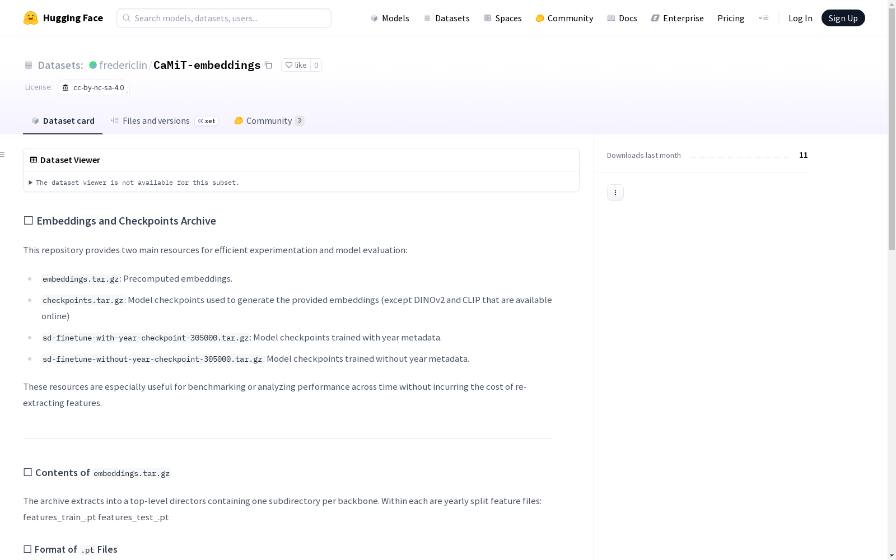Open Spaces from the top navigation
Screen dimensions: 896x560
(503, 18)
